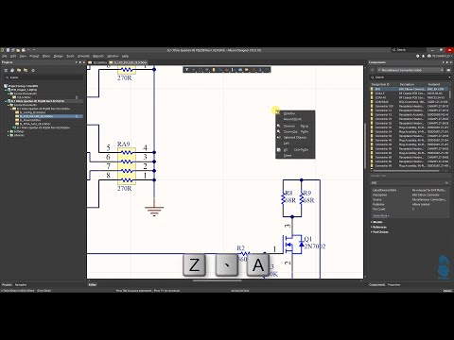Open the Place menu

(x=46, y=56)
